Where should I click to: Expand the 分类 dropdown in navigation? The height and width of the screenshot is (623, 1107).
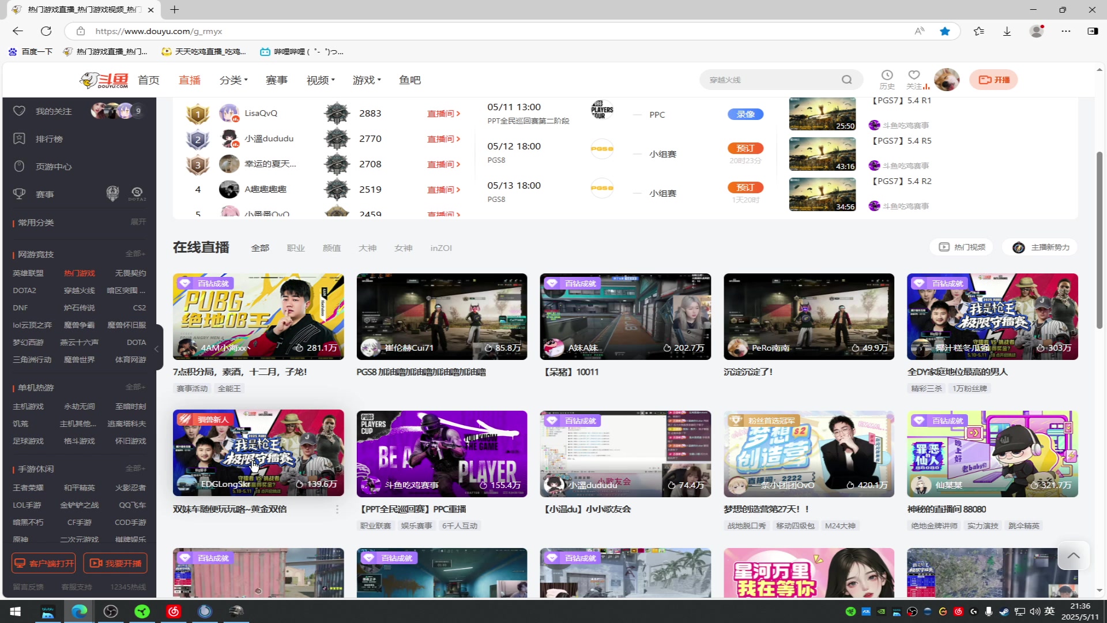(x=234, y=80)
